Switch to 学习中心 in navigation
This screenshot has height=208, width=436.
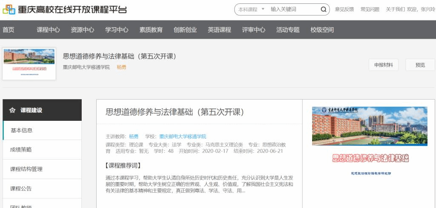click(x=117, y=30)
